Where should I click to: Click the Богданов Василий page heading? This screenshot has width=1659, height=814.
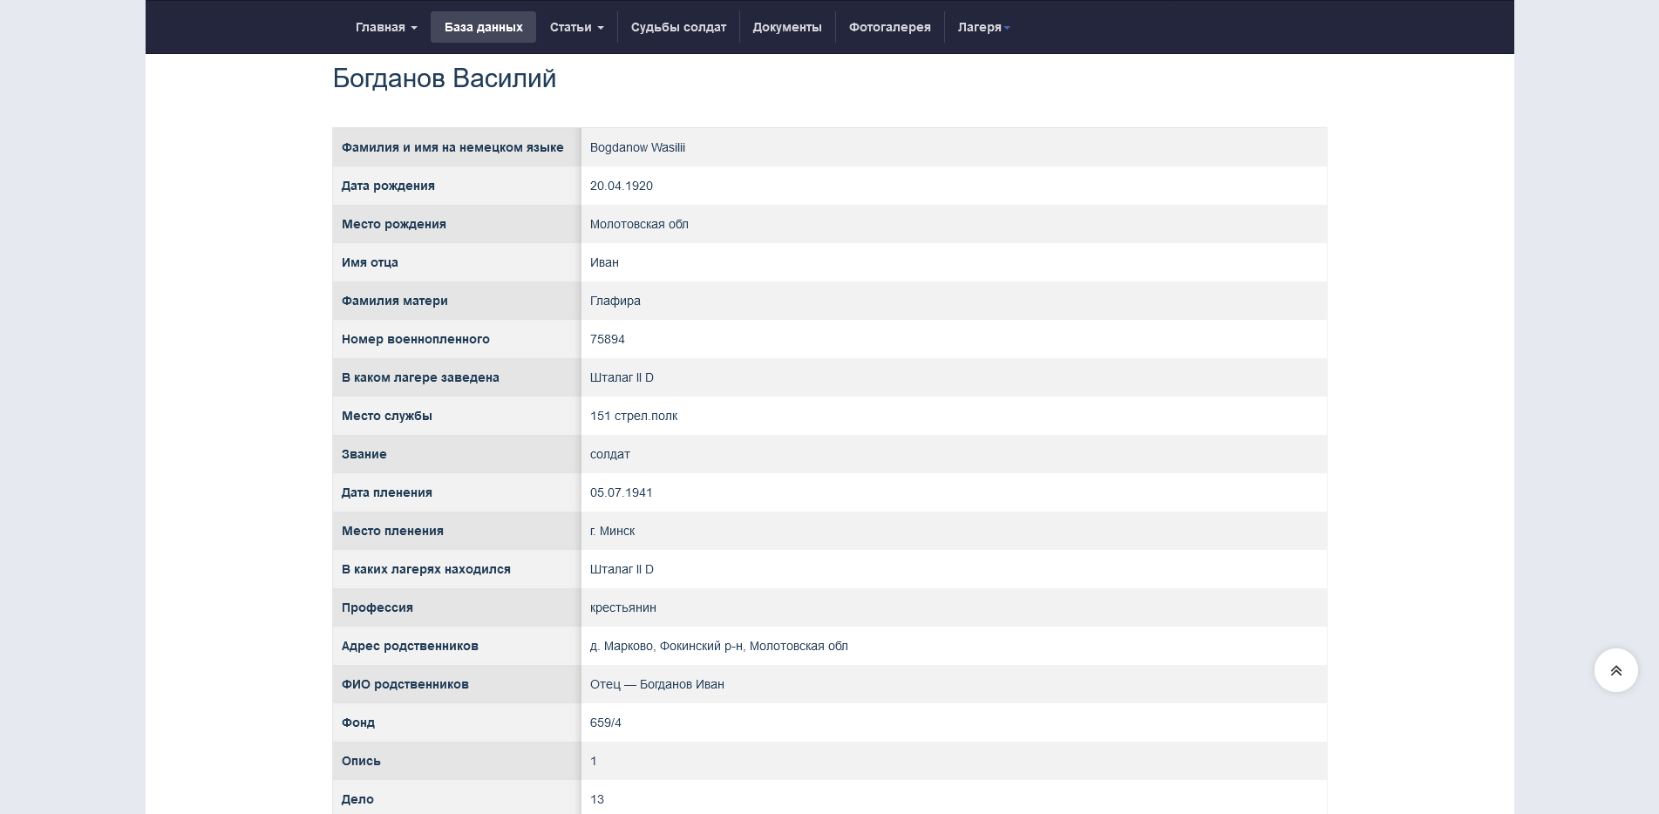click(x=444, y=78)
